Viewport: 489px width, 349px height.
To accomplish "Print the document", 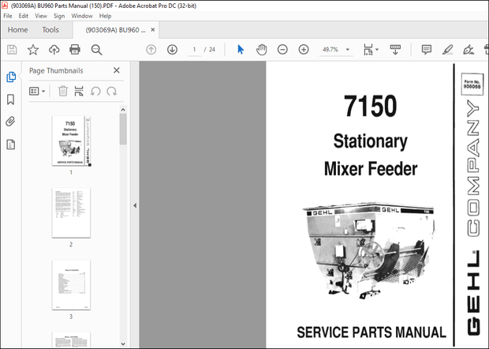I will pyautogui.click(x=75, y=50).
